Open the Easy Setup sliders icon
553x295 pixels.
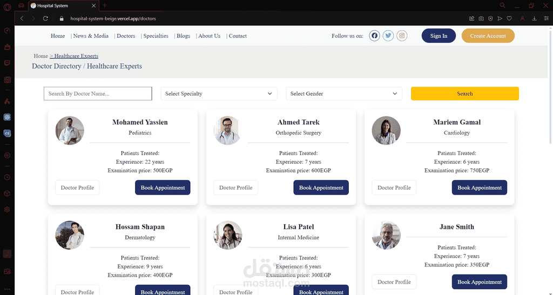tap(546, 18)
